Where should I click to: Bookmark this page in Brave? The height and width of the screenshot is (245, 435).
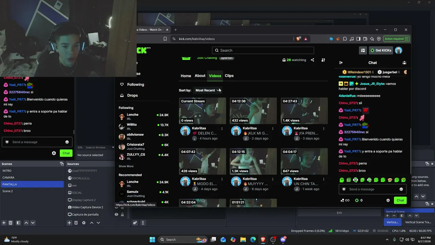point(165,39)
